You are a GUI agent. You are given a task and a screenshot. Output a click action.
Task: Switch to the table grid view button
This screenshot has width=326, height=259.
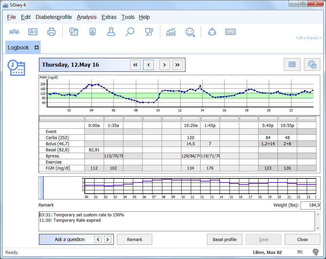[292, 64]
